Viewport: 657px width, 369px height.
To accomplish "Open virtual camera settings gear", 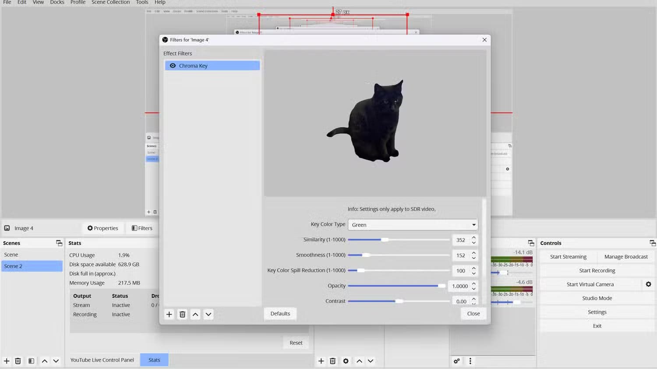I will 648,284.
